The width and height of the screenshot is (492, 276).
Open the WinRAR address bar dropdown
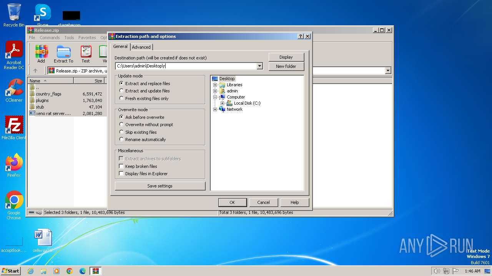388,71
